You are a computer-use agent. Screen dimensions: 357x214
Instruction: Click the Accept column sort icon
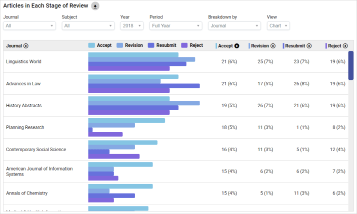coord(237,46)
